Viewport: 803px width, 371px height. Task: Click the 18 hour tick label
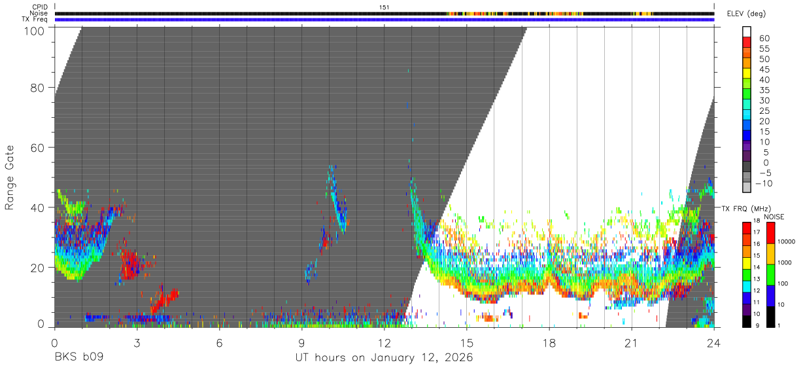point(549,342)
